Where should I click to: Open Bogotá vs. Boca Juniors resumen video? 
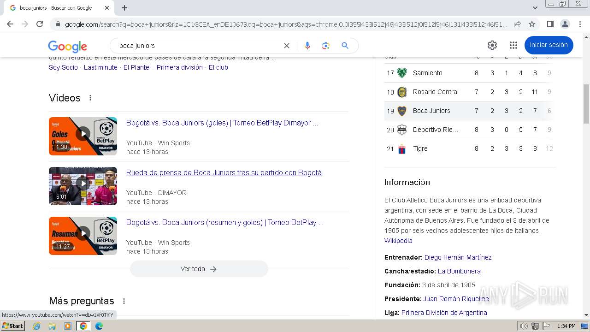(225, 222)
